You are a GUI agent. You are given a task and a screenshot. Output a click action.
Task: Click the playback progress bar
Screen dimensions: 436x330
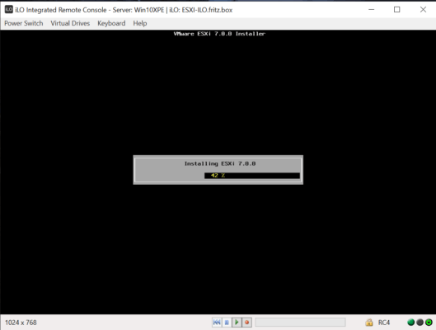[300, 323]
